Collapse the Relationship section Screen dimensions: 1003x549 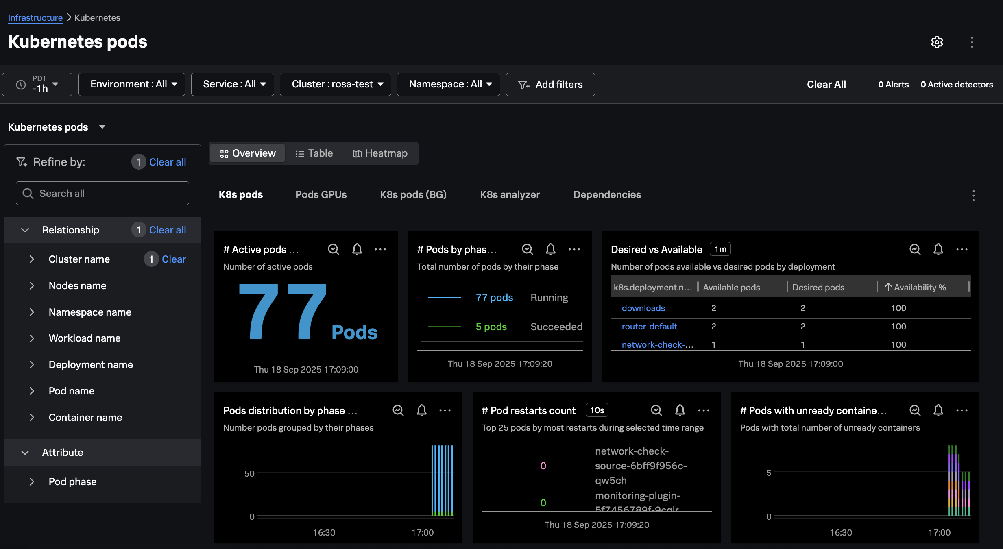(x=25, y=230)
